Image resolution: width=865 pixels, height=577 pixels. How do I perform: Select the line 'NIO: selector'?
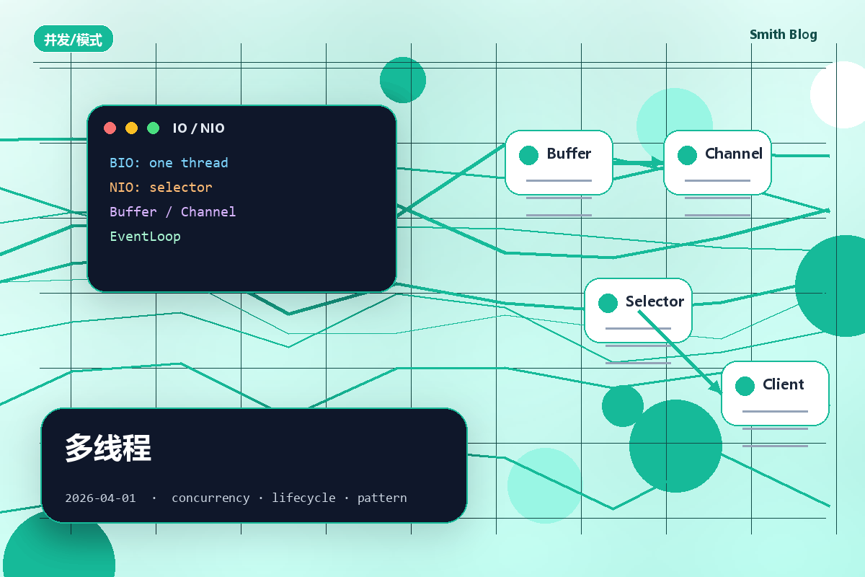(161, 188)
